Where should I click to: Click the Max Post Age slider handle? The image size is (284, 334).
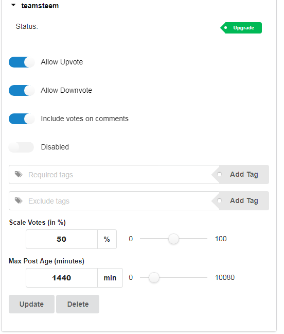coord(154,277)
